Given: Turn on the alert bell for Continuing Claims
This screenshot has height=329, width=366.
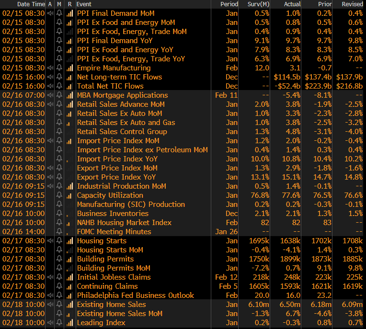Looking at the screenshot, I should [59, 286].
